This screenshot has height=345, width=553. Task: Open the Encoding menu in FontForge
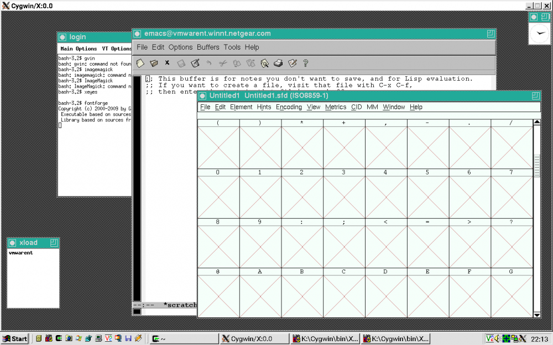[288, 107]
